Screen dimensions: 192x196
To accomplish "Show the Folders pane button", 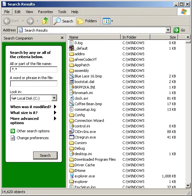I will [x=87, y=21].
